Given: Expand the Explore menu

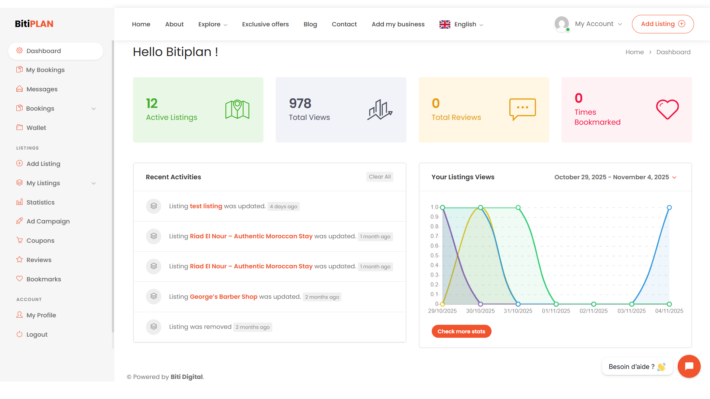Looking at the screenshot, I should coord(213,24).
